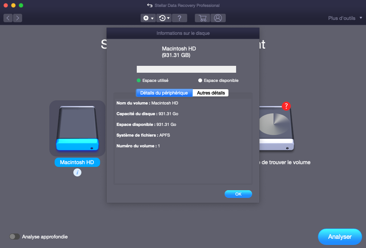The image size is (366, 248).
Task: Select the Macintosh HD drive icon
Action: pyautogui.click(x=77, y=128)
